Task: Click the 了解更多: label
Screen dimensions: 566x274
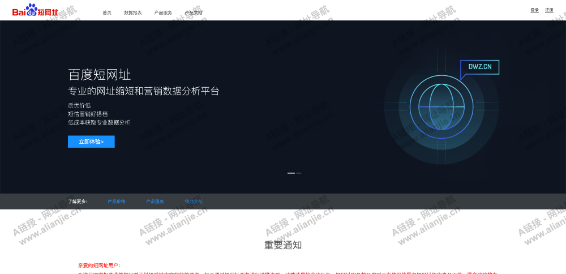Action: [x=78, y=202]
